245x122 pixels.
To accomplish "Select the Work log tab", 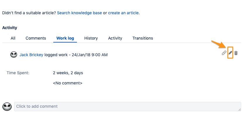I will (x=65, y=38).
